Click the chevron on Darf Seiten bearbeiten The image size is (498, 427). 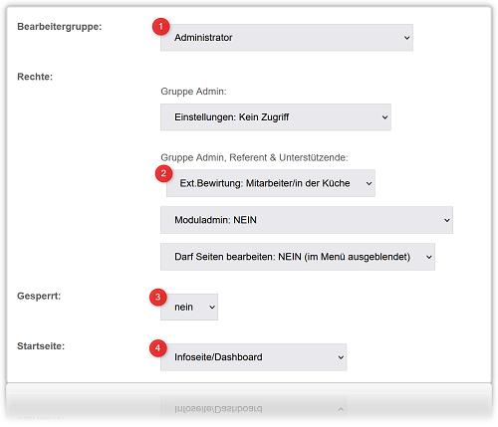429,257
